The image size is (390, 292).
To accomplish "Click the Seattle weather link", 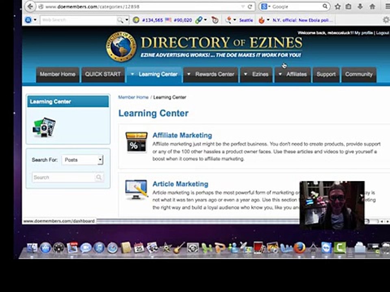I will click(x=246, y=20).
